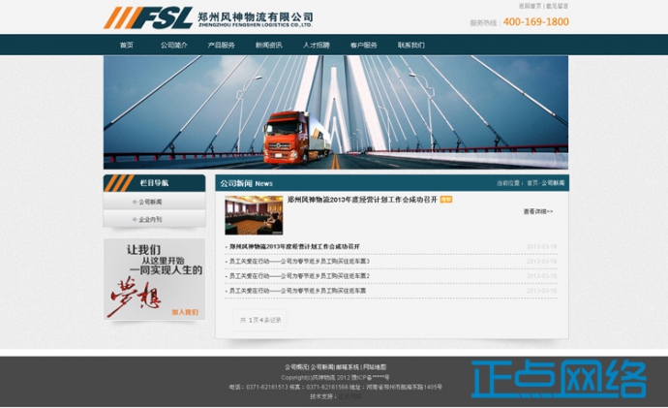Click the pagination text 共 1页4条记录
Image resolution: width=668 pixels, height=408 pixels.
(259, 320)
